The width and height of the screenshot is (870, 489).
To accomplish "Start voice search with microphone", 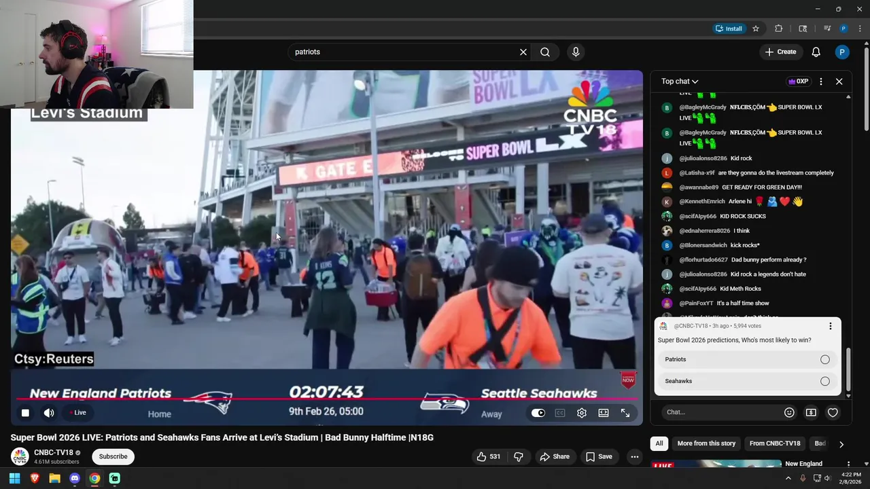I will pyautogui.click(x=576, y=52).
